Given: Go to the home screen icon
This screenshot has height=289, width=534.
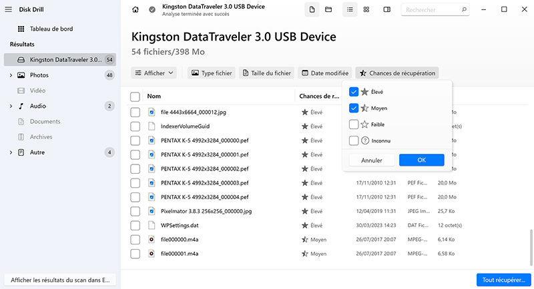Looking at the screenshot, I should click(136, 10).
